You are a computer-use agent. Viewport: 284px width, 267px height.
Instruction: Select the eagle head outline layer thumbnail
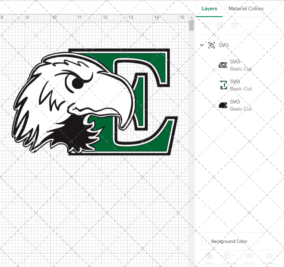tap(223, 65)
